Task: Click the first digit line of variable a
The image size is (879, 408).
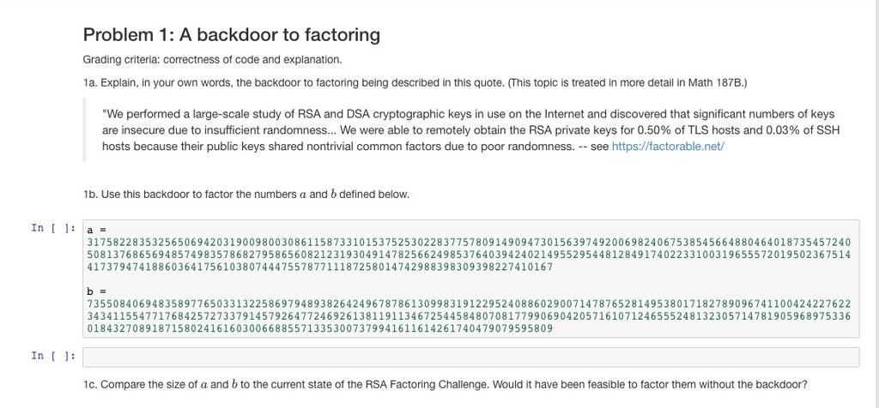Action: coord(469,243)
